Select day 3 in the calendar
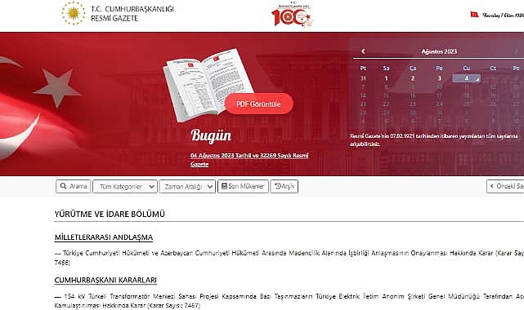This screenshot has width=524, height=310. (x=440, y=78)
